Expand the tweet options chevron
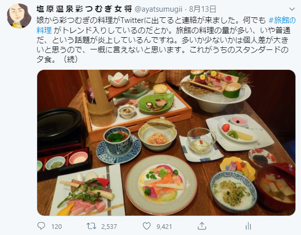Screen dimensions: 301x235 [x=292, y=9]
